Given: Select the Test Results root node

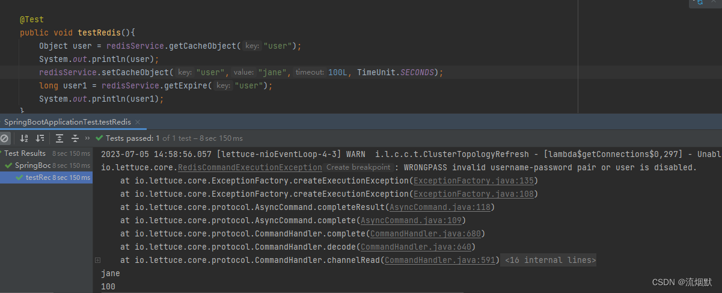Looking at the screenshot, I should [25, 153].
